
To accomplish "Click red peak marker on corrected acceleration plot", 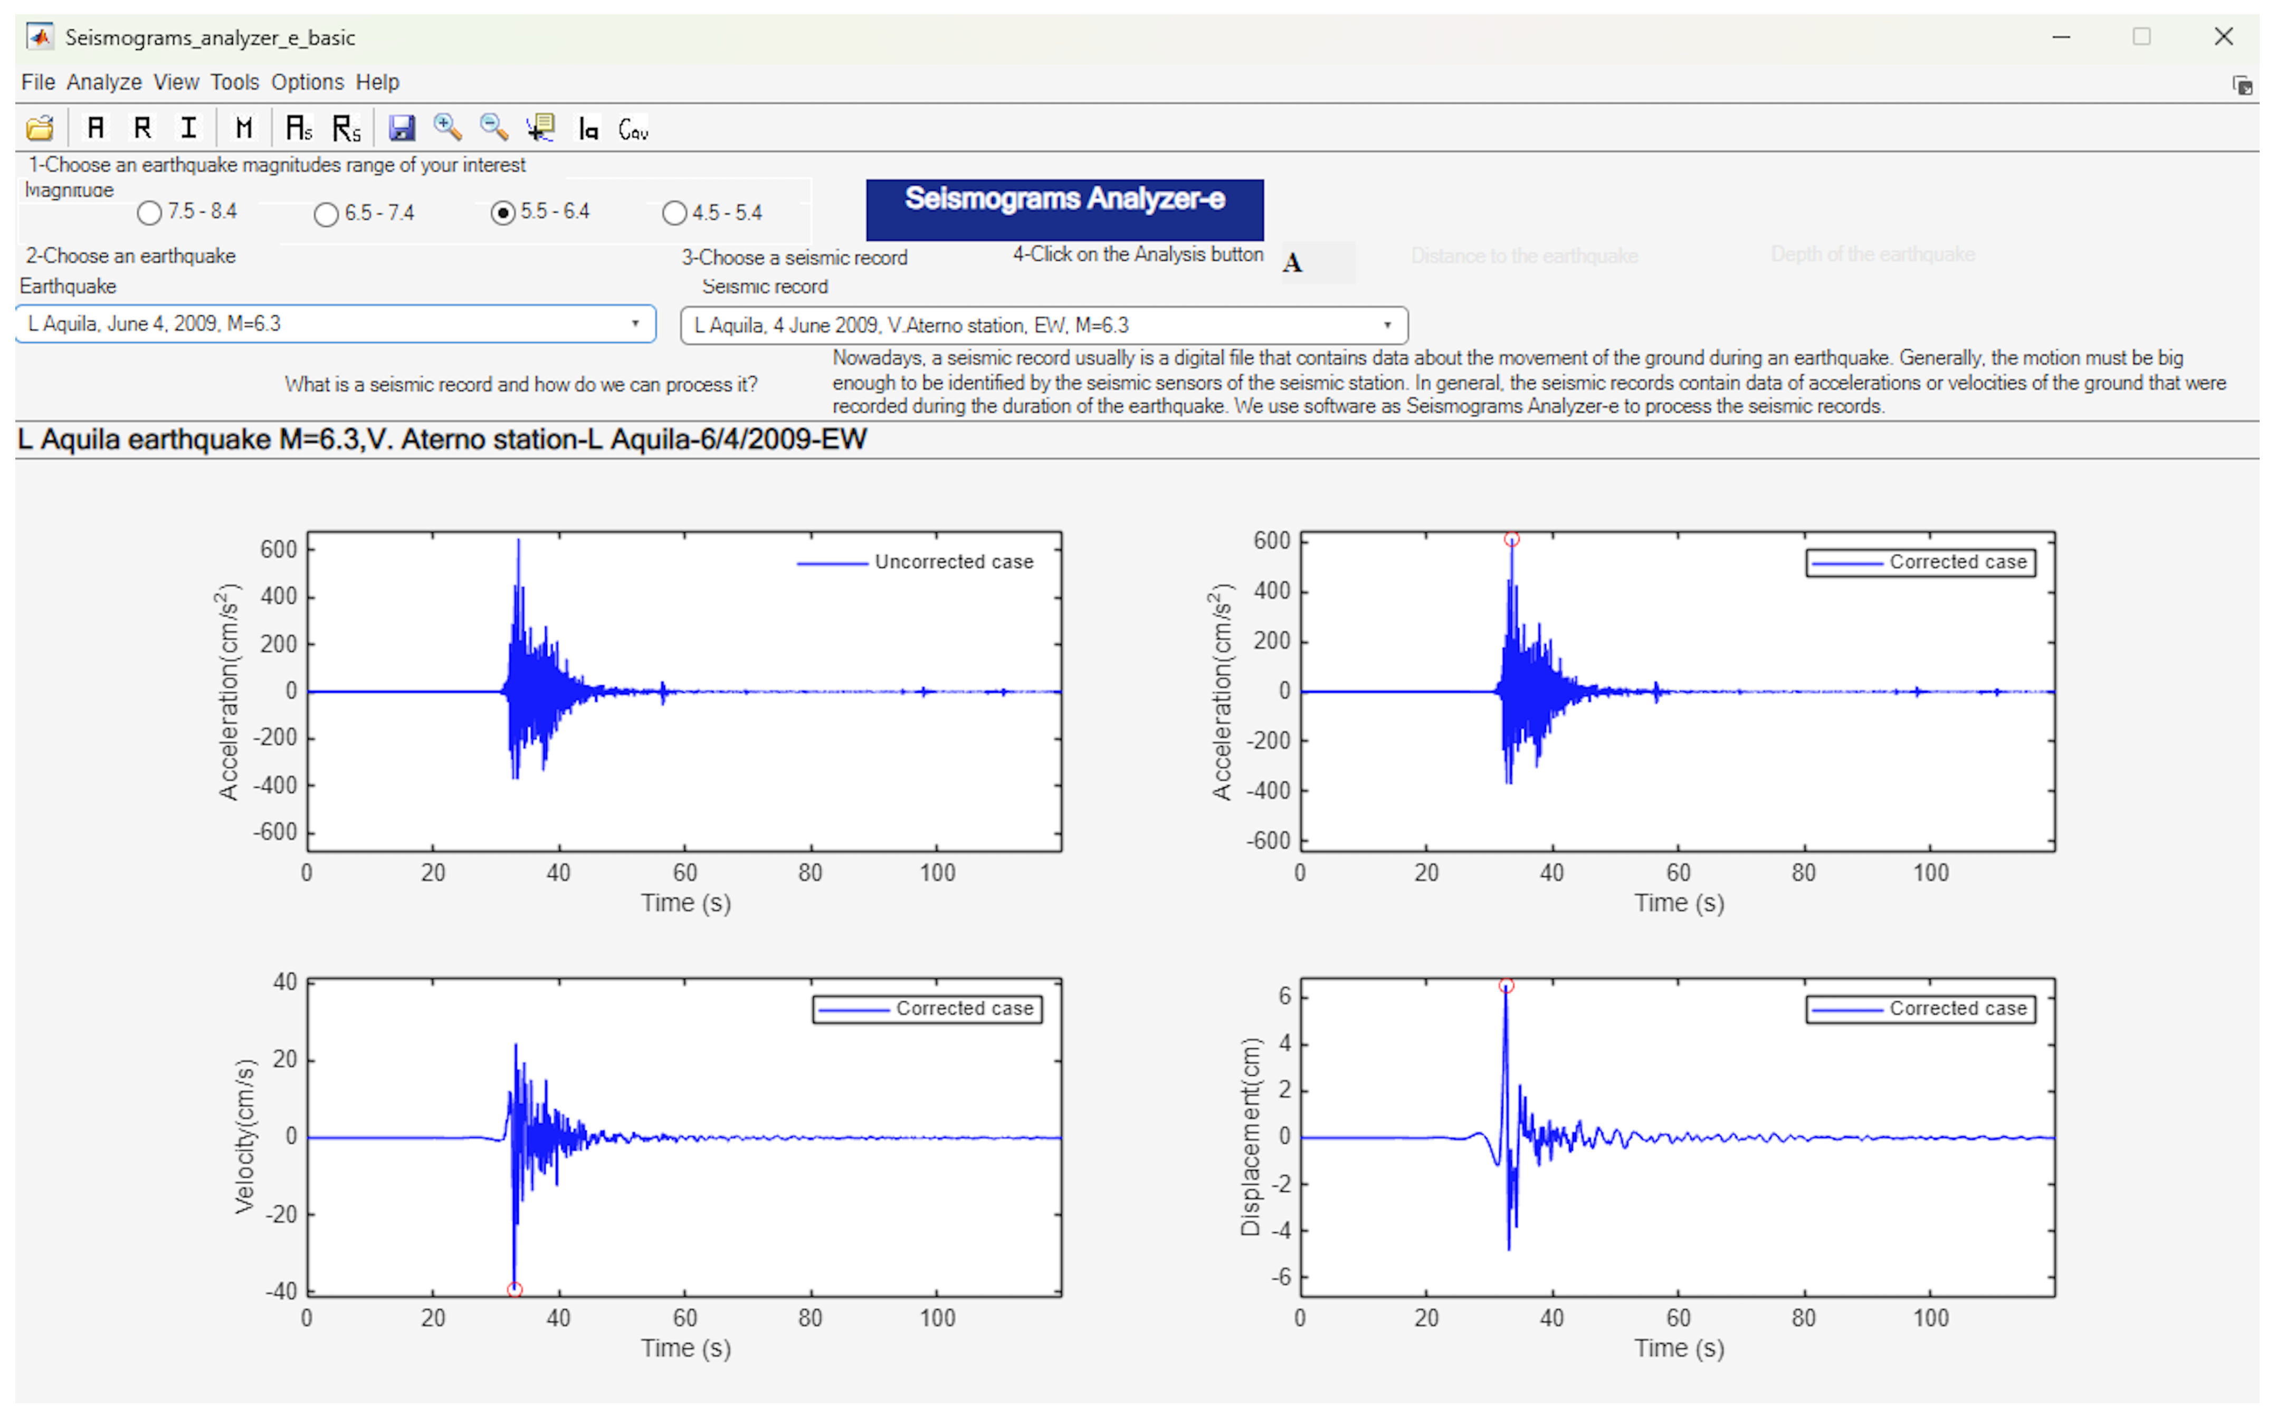I will coord(1511,539).
